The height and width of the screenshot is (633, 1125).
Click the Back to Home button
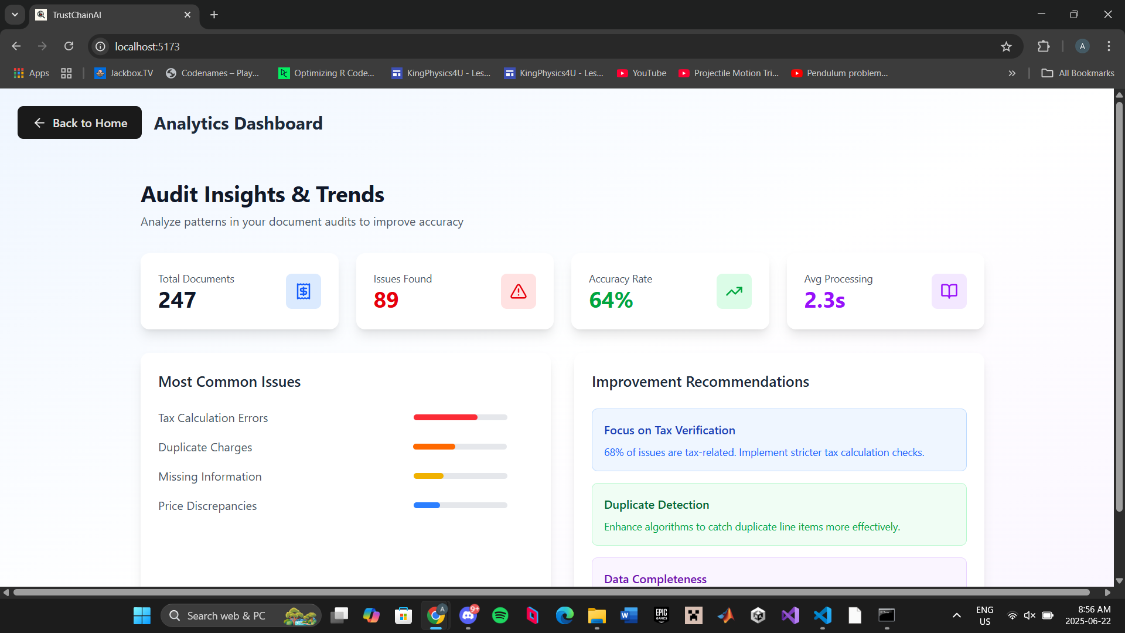(80, 122)
